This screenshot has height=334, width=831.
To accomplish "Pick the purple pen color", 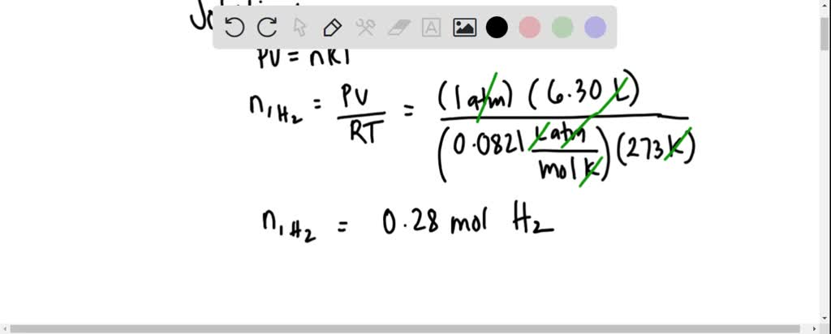I will [595, 28].
